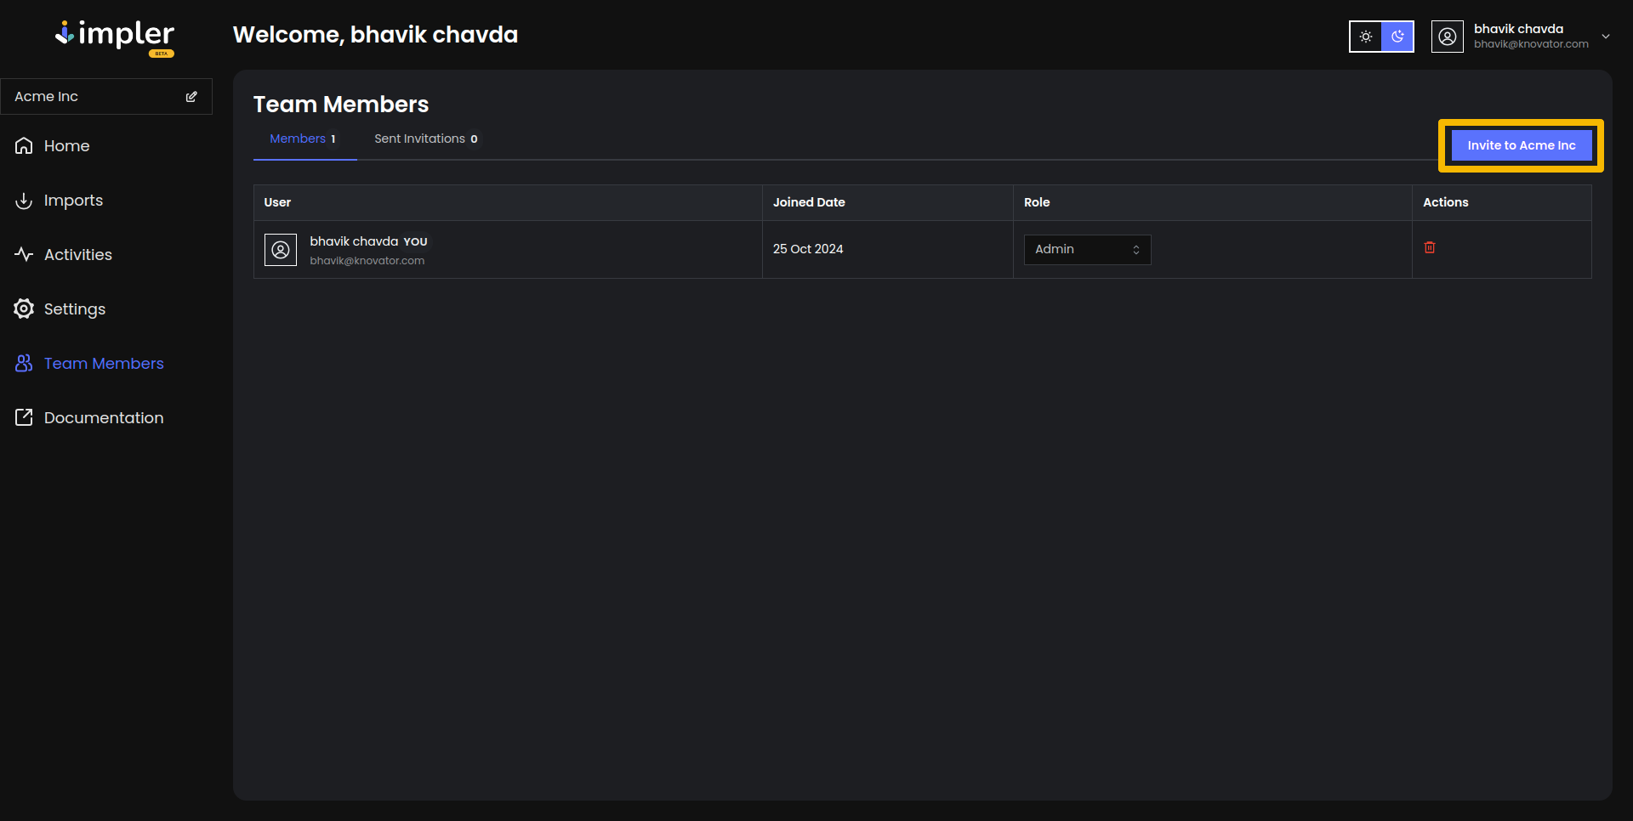Open Team Members in the sidebar
The image size is (1633, 821).
[x=103, y=364]
